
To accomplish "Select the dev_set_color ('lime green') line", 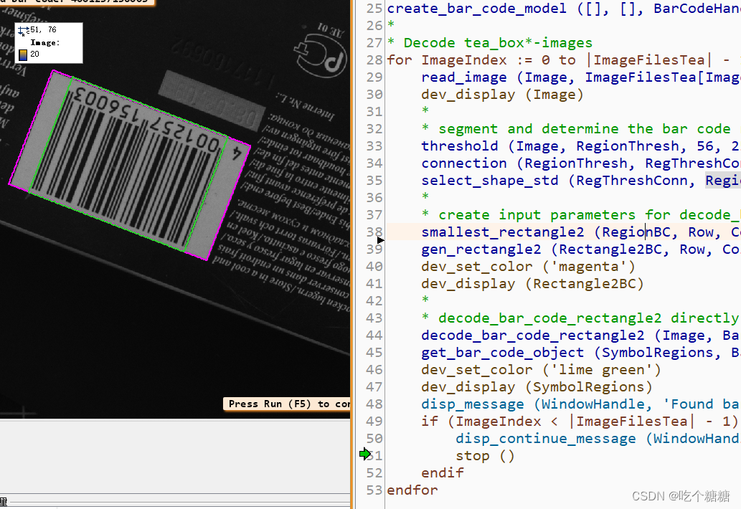I will [x=542, y=370].
